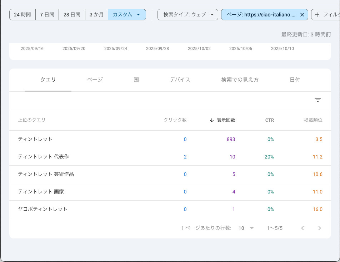
Task: Select the 28 日間 date range
Action: pos(72,15)
